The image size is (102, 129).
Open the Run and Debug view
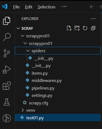[7, 70]
